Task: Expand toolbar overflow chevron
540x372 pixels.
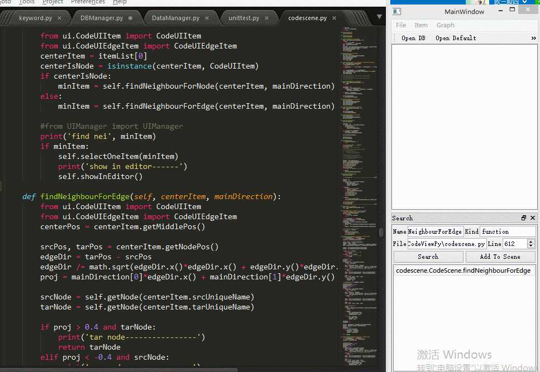Action: coord(533,38)
